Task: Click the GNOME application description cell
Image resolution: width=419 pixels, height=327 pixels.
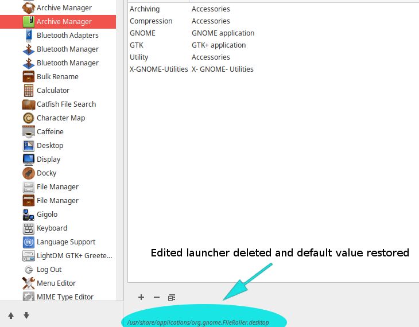Action: pos(223,33)
